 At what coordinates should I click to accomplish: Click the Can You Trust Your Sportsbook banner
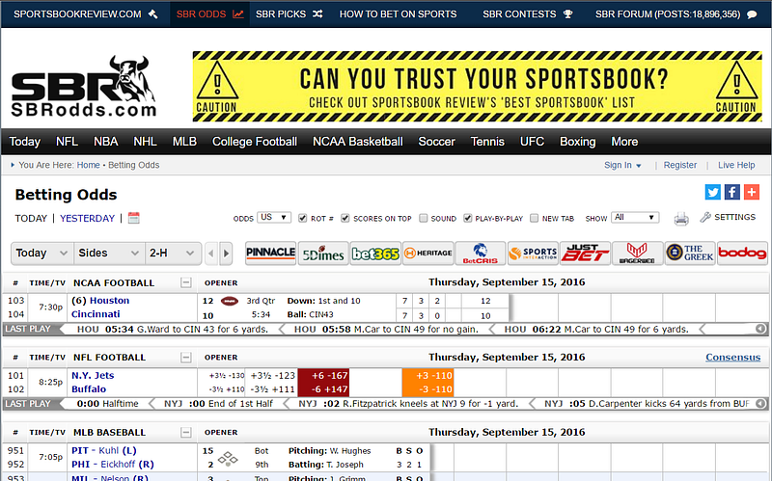477,87
